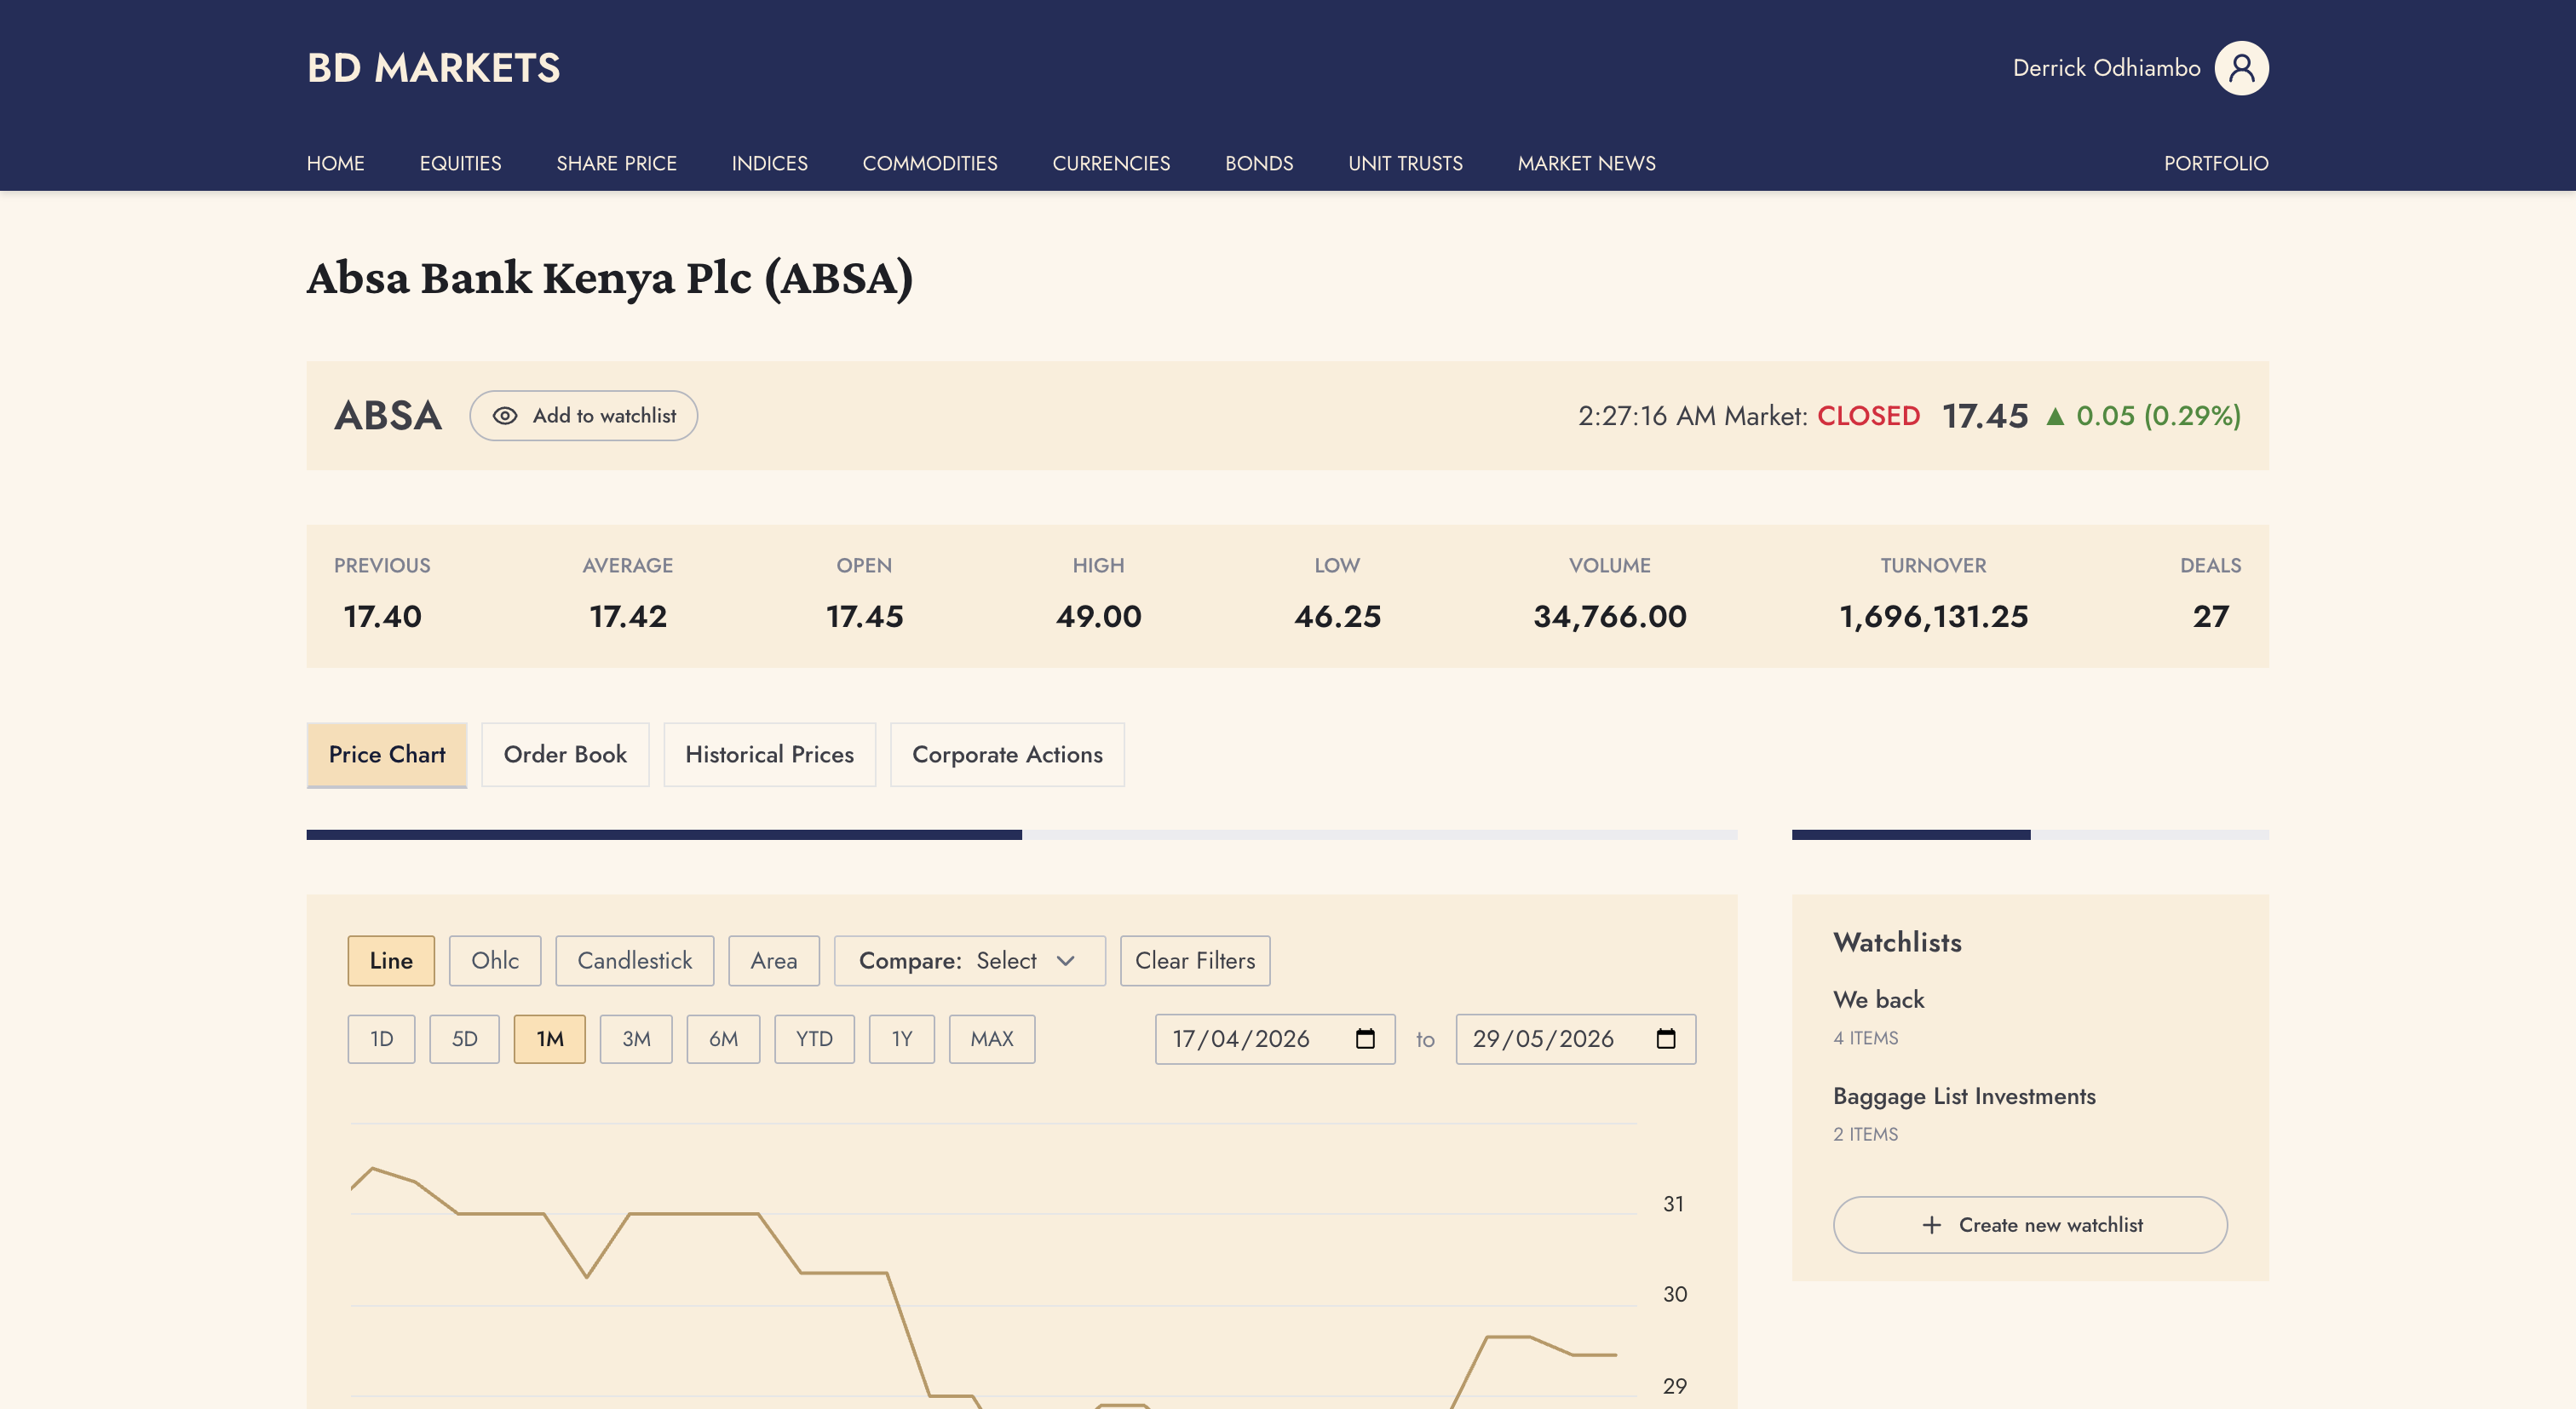Open the Price Chart tab

pyautogui.click(x=387, y=755)
